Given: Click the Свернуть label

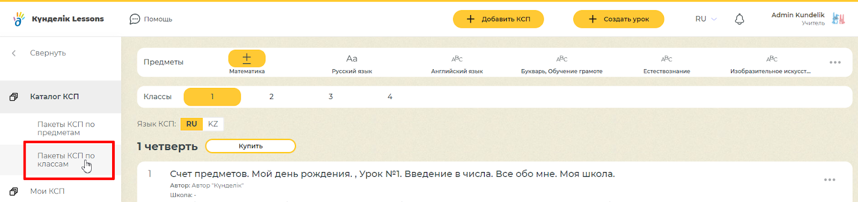Looking at the screenshot, I should (48, 53).
